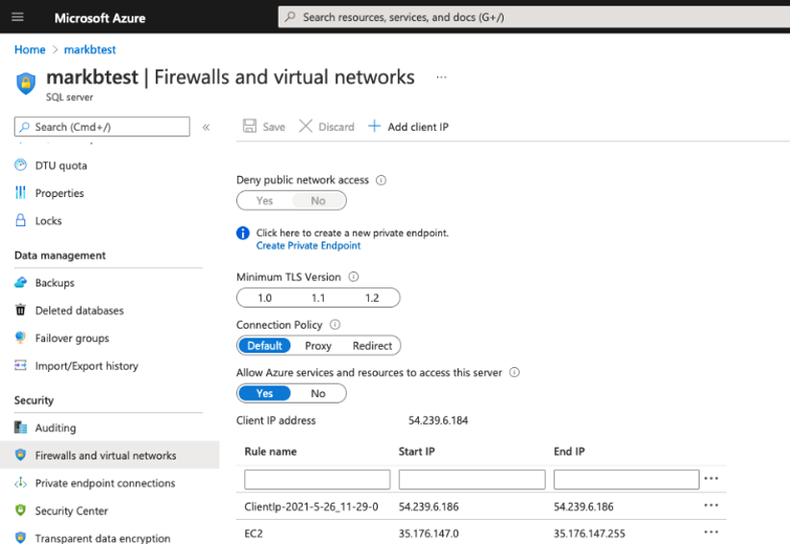
Task: Set Deny public network access to Yes
Action: pos(264,201)
